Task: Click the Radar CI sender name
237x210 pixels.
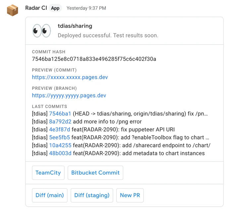Action: tap(36, 8)
